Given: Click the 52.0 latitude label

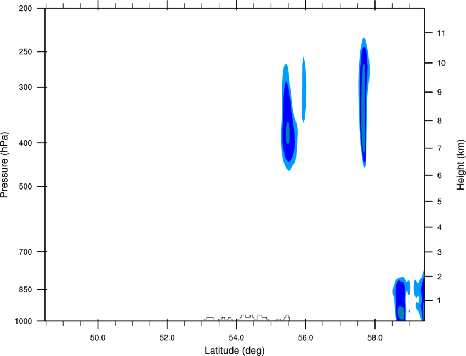Looking at the screenshot, I should (x=167, y=338).
